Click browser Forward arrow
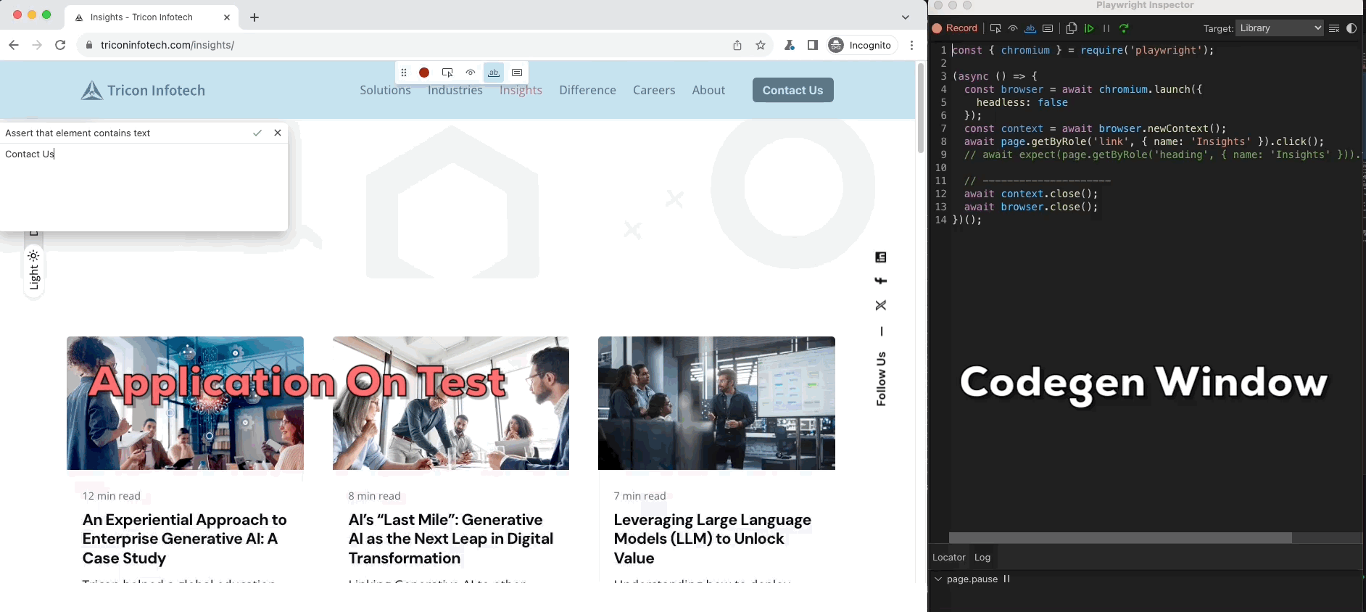 (x=37, y=45)
